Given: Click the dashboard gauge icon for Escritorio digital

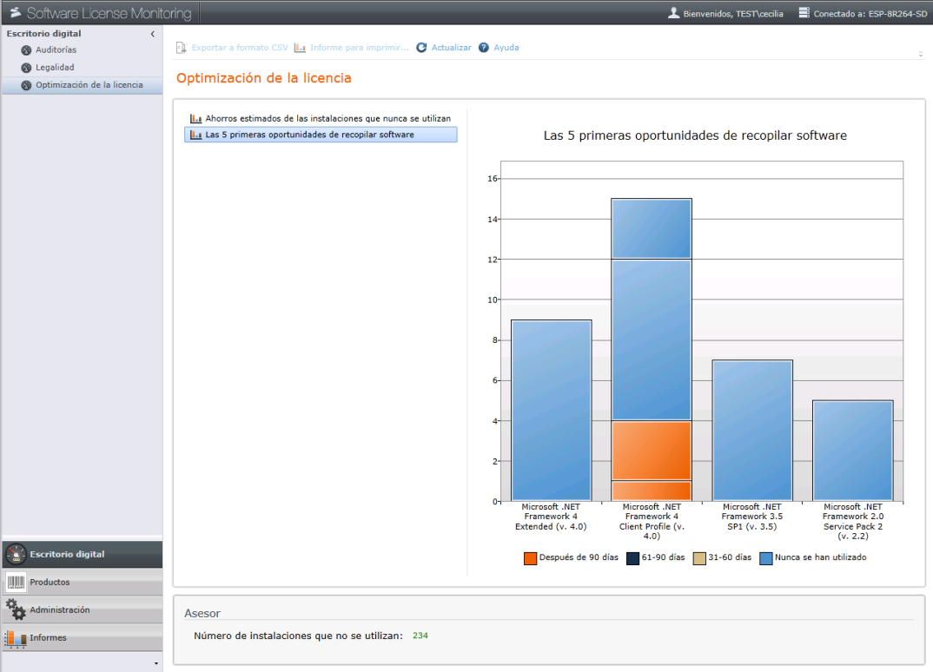Looking at the screenshot, I should click(16, 554).
